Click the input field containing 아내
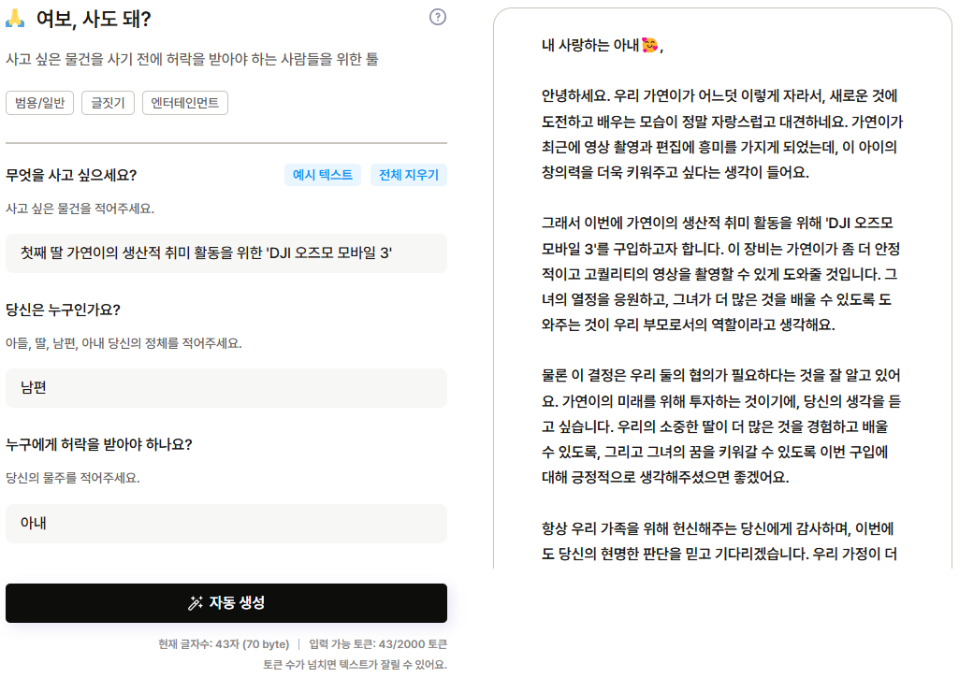The width and height of the screenshot is (959, 678). point(225,524)
